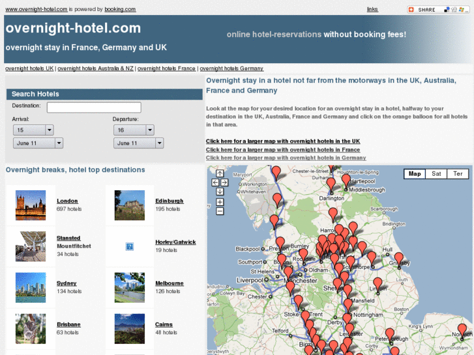
Task: Click the '19 hotels' text under Horley/Gatwick
Action: (166, 250)
